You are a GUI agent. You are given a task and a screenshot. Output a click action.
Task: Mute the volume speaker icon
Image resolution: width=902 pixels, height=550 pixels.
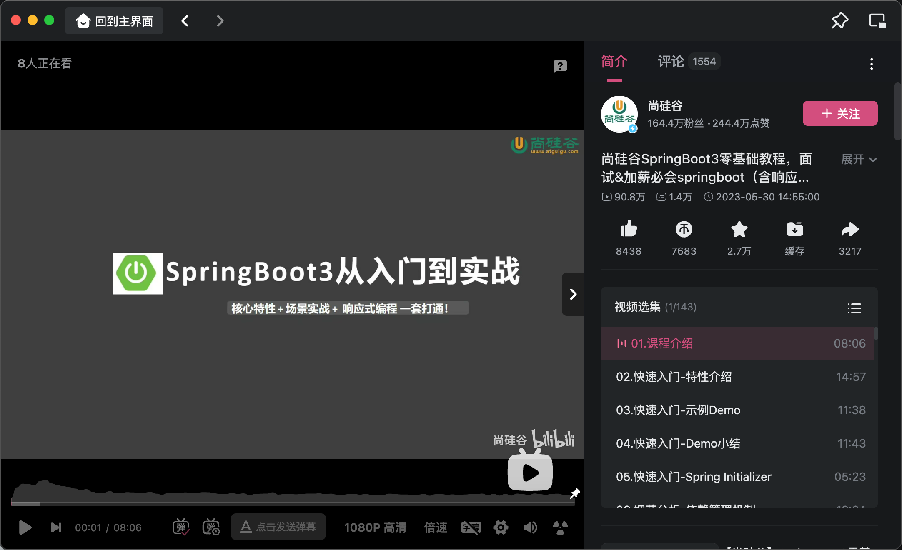tap(530, 527)
